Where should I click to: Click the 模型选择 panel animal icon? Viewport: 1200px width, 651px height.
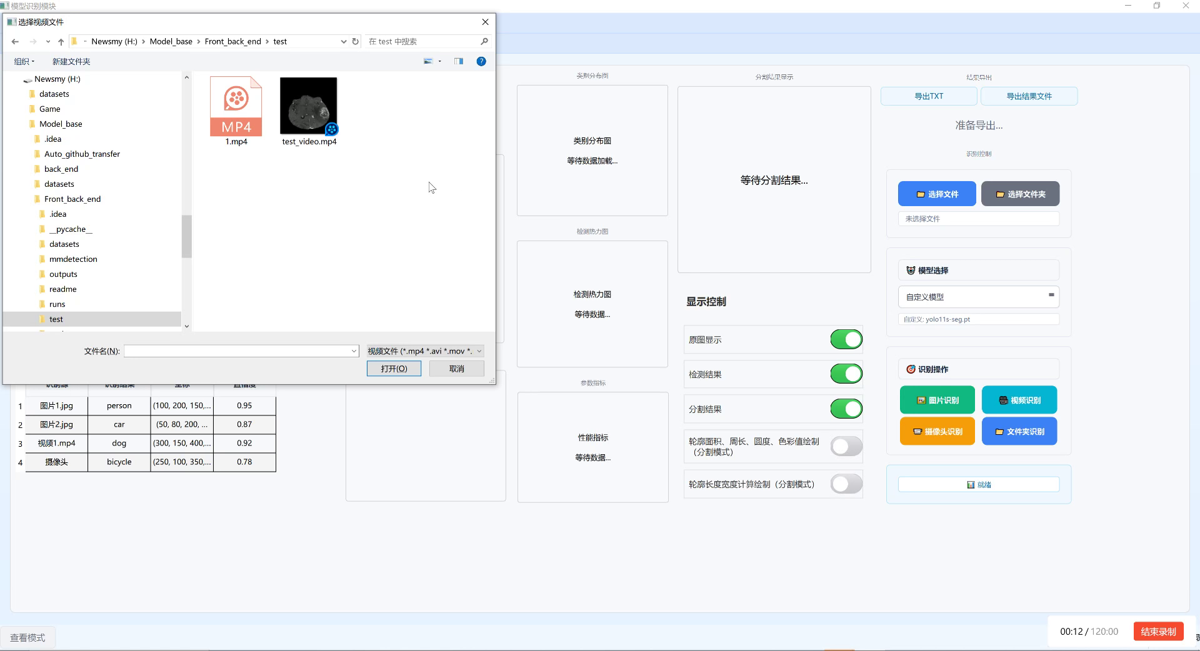pyautogui.click(x=911, y=270)
